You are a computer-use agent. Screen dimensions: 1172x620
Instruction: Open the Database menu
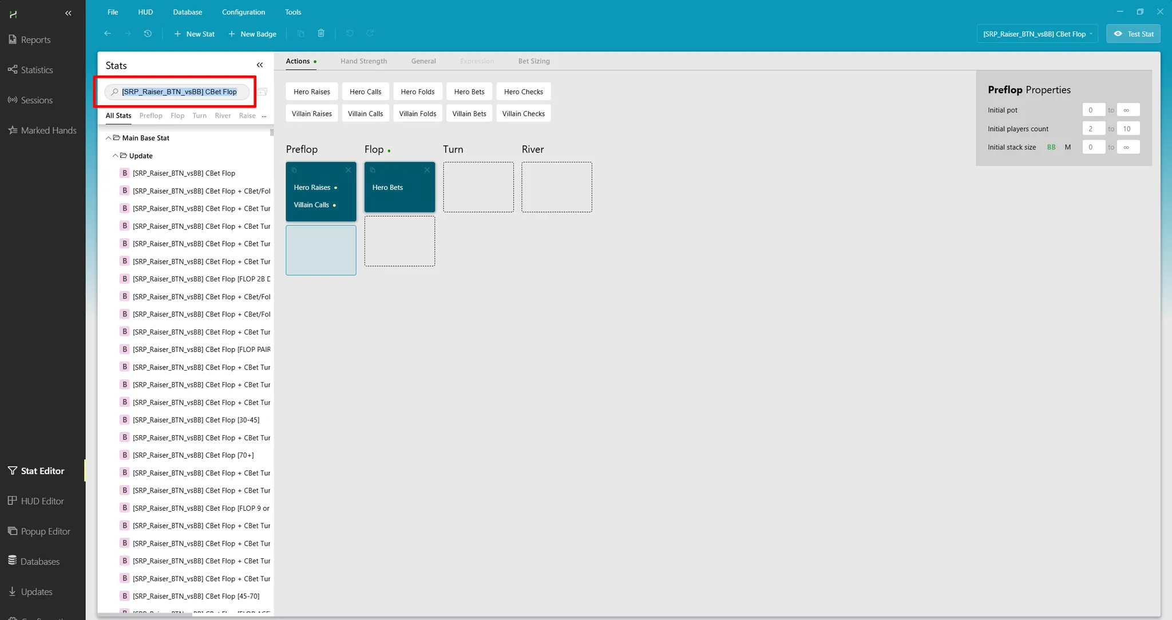pos(187,12)
